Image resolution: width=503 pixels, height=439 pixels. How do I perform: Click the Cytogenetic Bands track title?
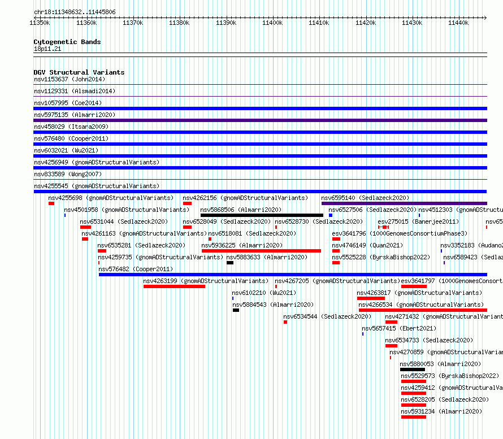[67, 42]
